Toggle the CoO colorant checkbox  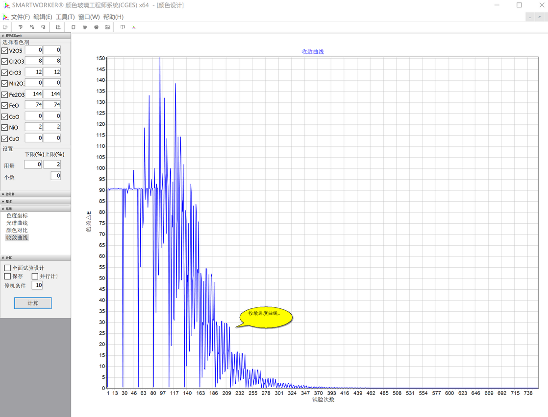coord(4,116)
